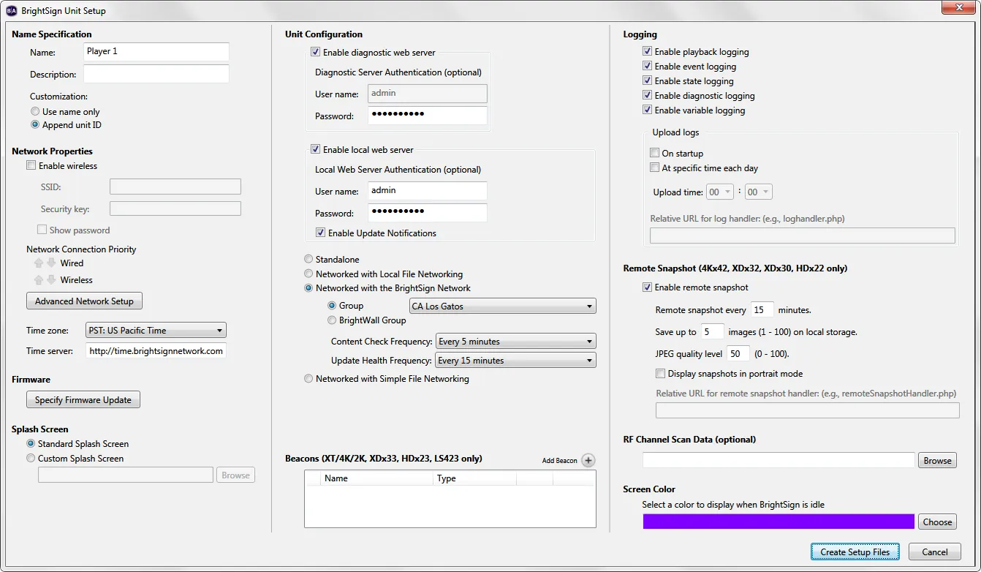This screenshot has width=981, height=572.
Task: Click the Time server field
Action: pyautogui.click(x=156, y=351)
